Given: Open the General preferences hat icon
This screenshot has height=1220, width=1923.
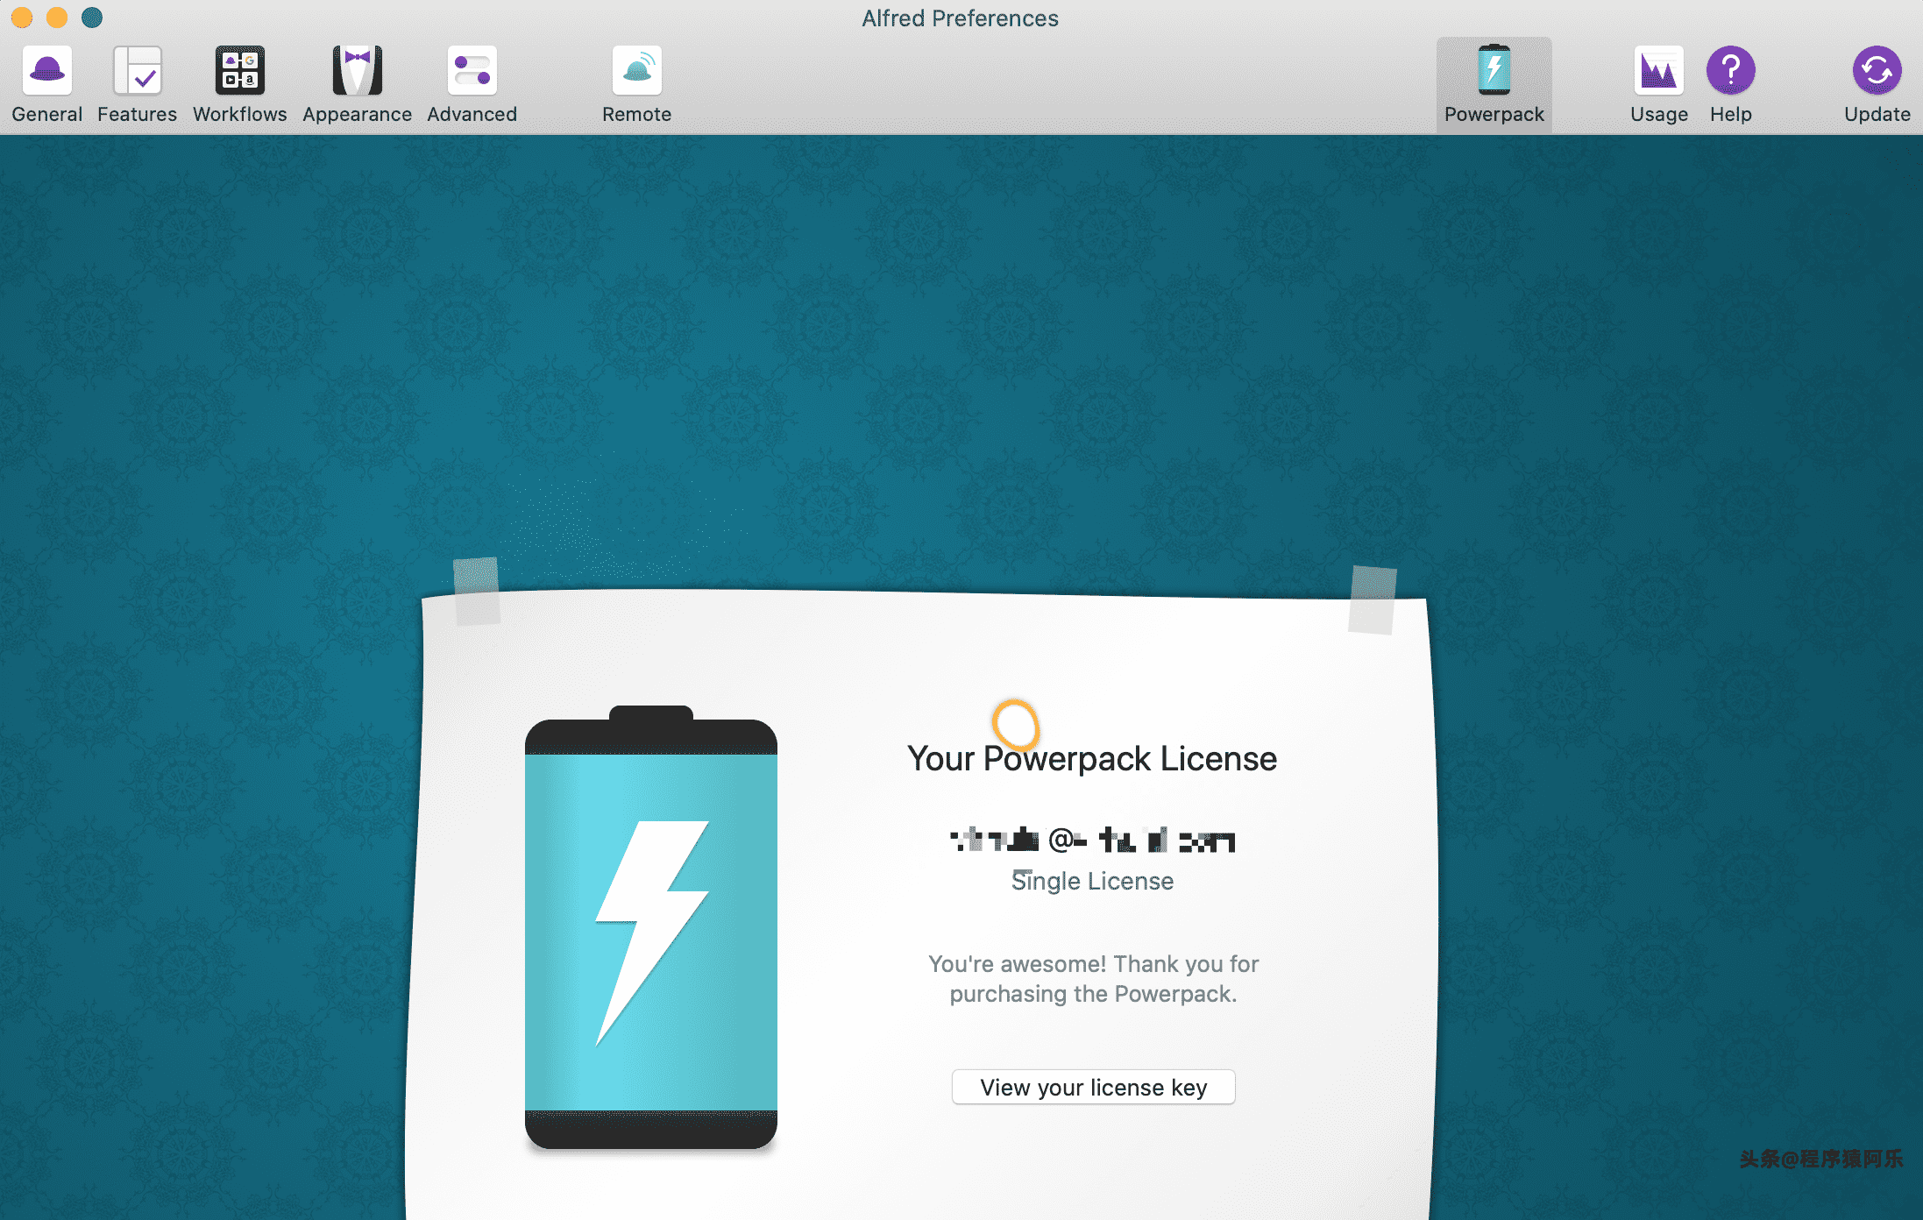Looking at the screenshot, I should pyautogui.click(x=47, y=70).
